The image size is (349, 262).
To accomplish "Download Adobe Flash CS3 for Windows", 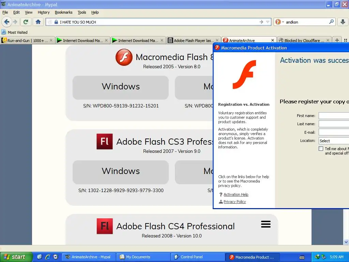I will [x=121, y=172].
